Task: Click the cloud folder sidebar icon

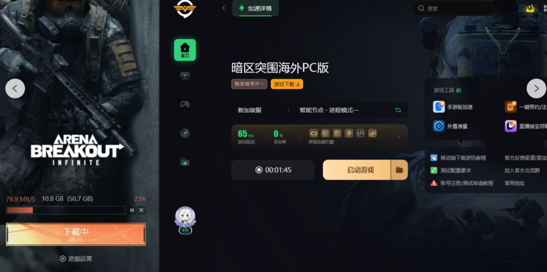Action: coord(185,162)
